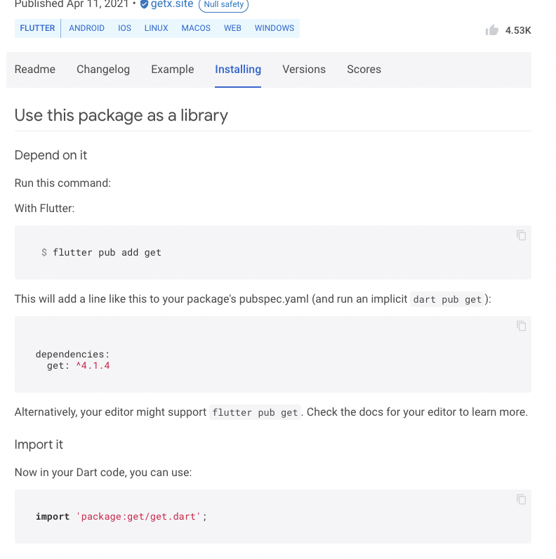Click the MACOS platform tag
The width and height of the screenshot is (556, 559).
tap(196, 28)
